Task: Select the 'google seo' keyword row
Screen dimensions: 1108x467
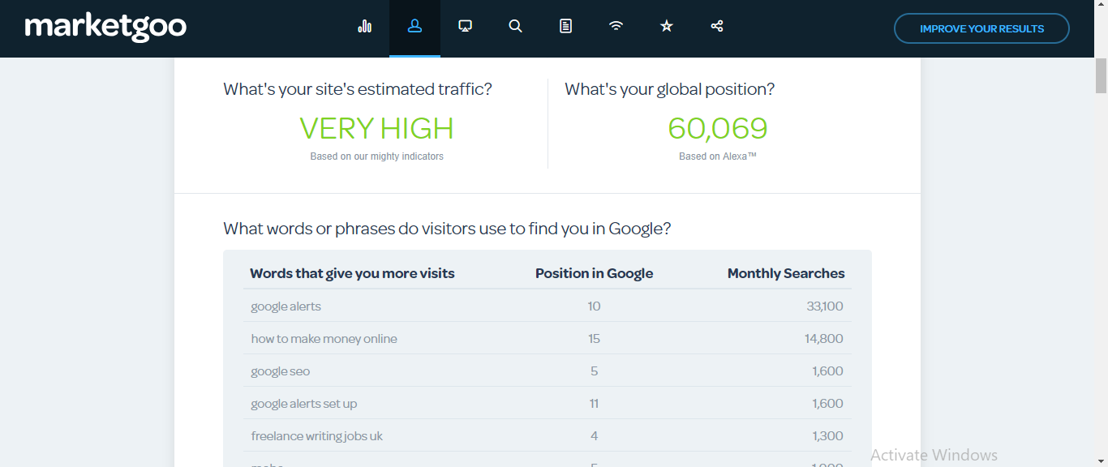Action: pyautogui.click(x=280, y=371)
